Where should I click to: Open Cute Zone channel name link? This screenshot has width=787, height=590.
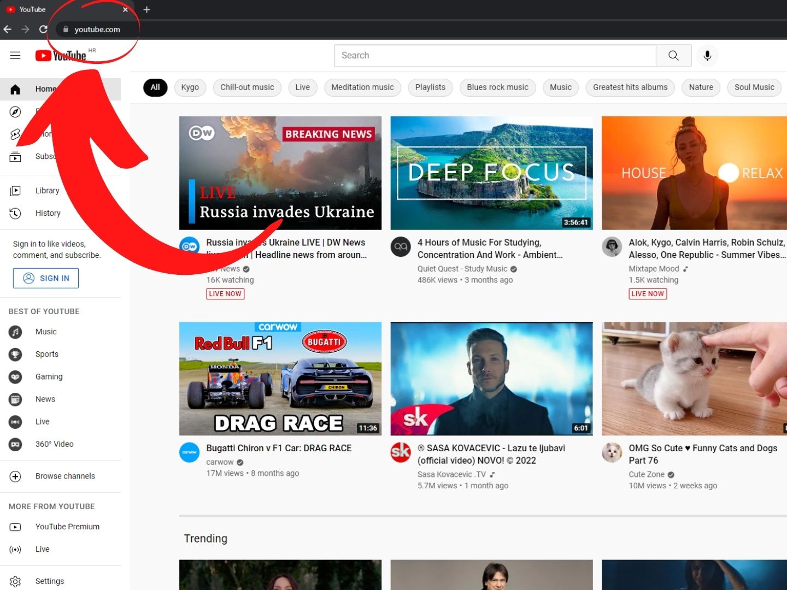[647, 474]
